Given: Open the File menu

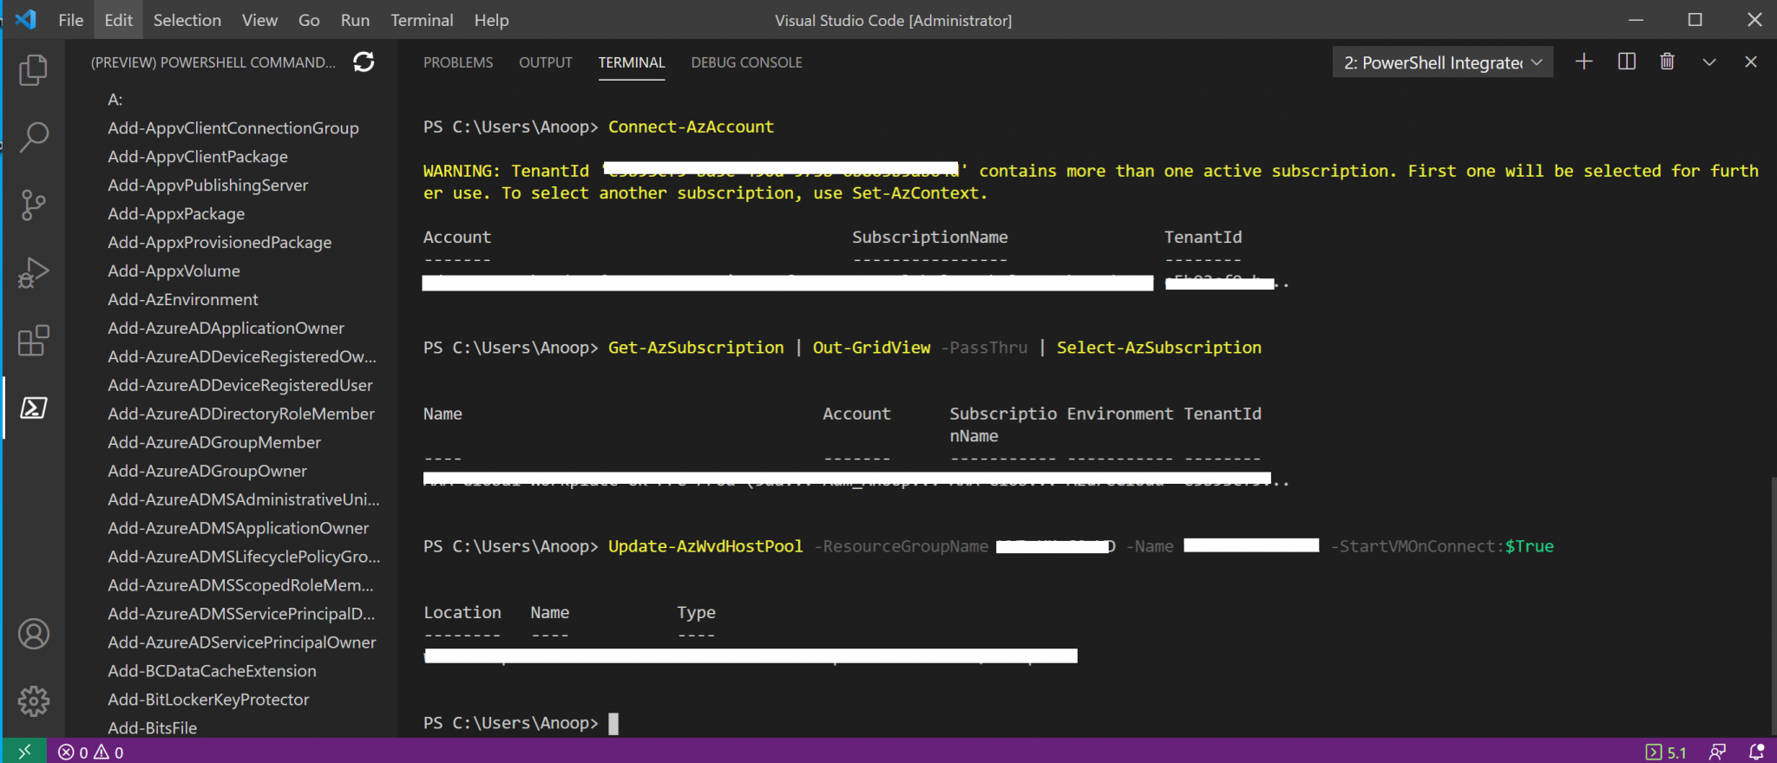Looking at the screenshot, I should point(71,20).
